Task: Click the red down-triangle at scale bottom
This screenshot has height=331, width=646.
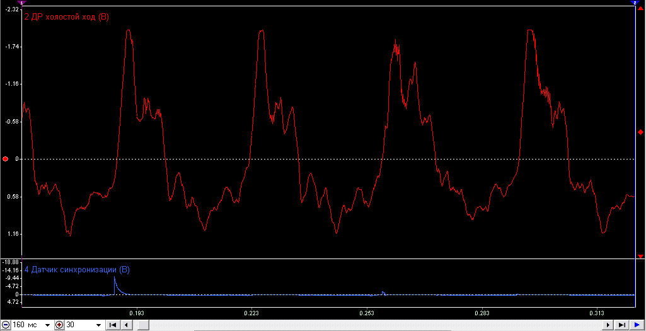Action: [641, 257]
